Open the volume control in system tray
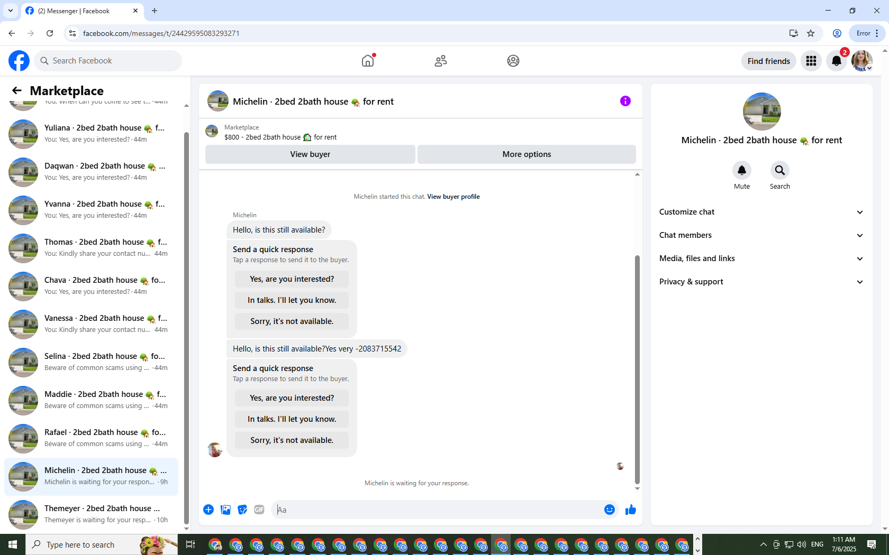 click(802, 544)
